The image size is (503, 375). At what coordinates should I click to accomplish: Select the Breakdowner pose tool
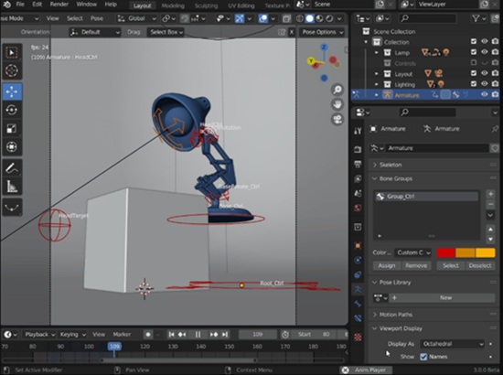[12, 208]
